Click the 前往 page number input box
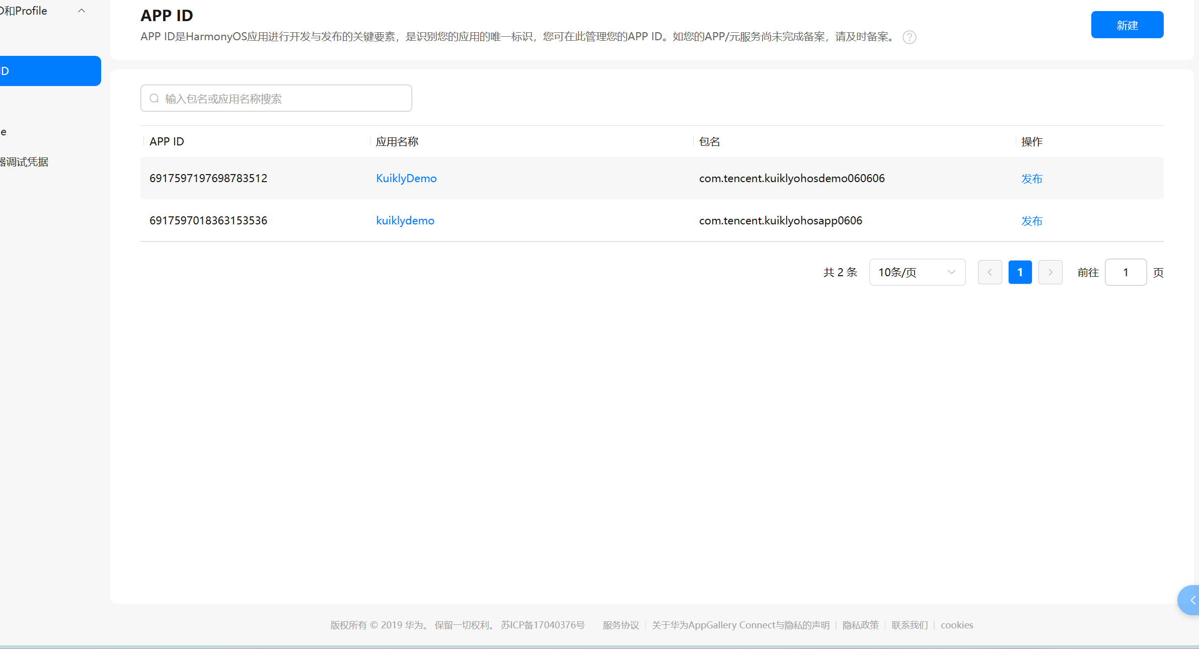Screen dimensions: 1199x649 1126,272
